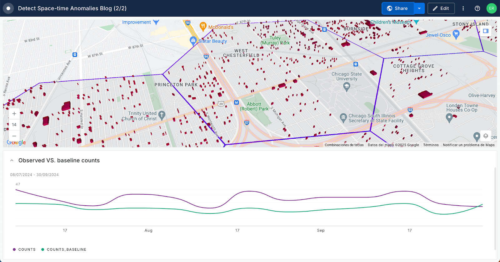The width and height of the screenshot is (500, 262).
Task: Click the Google logo on the map
Action: (x=16, y=143)
